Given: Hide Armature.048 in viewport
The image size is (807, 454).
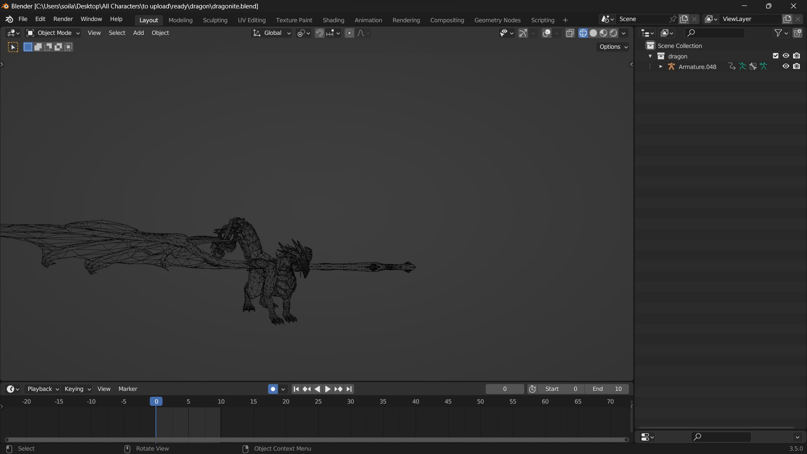Looking at the screenshot, I should 786,66.
